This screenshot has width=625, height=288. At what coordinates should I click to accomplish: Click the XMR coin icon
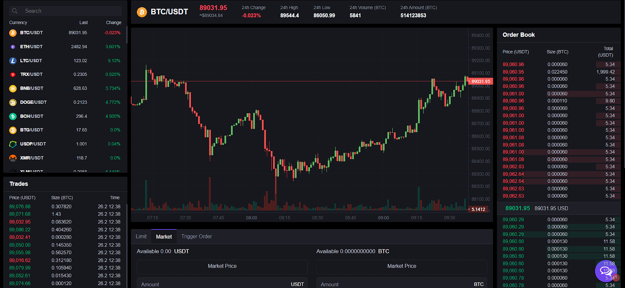point(13,158)
